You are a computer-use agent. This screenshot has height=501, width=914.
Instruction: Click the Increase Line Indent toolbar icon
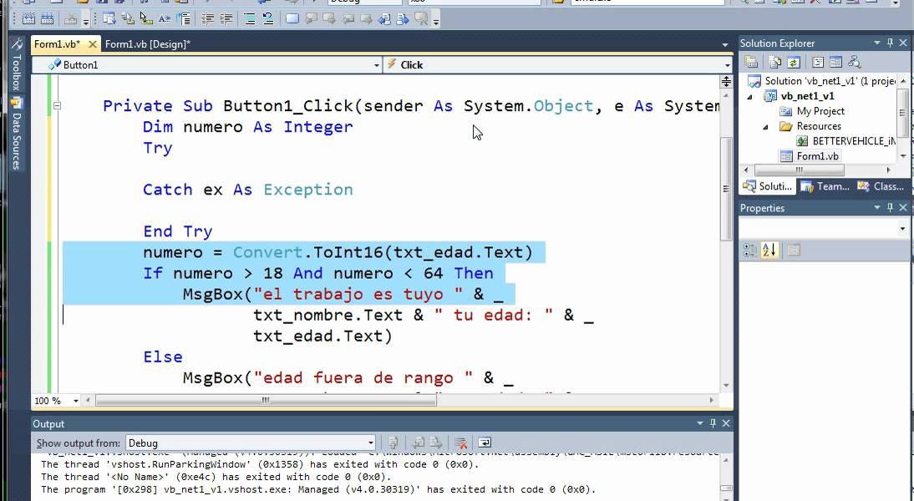point(226,19)
